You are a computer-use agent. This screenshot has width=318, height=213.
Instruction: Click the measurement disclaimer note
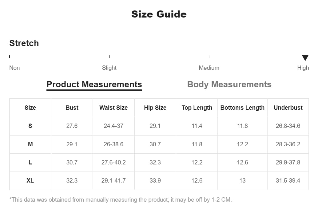[121, 200]
